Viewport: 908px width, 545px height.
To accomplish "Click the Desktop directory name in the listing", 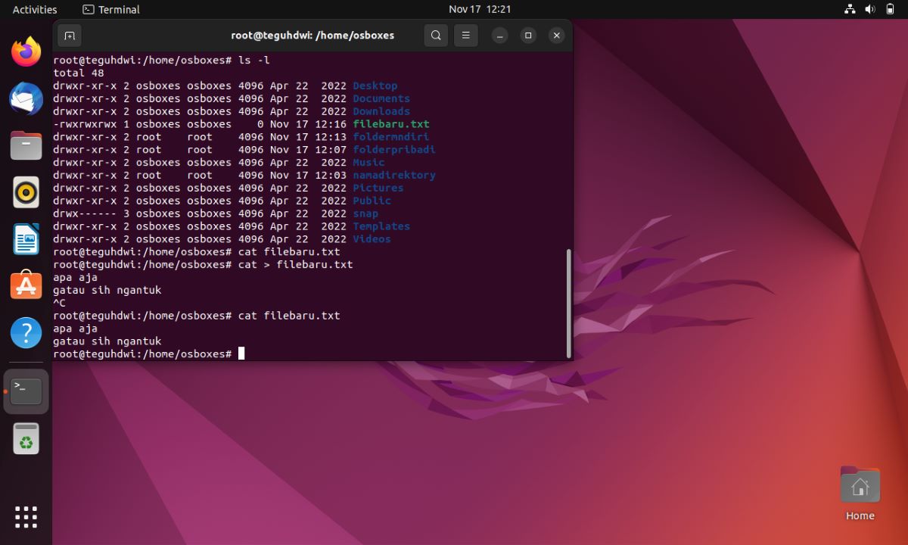I will click(375, 86).
